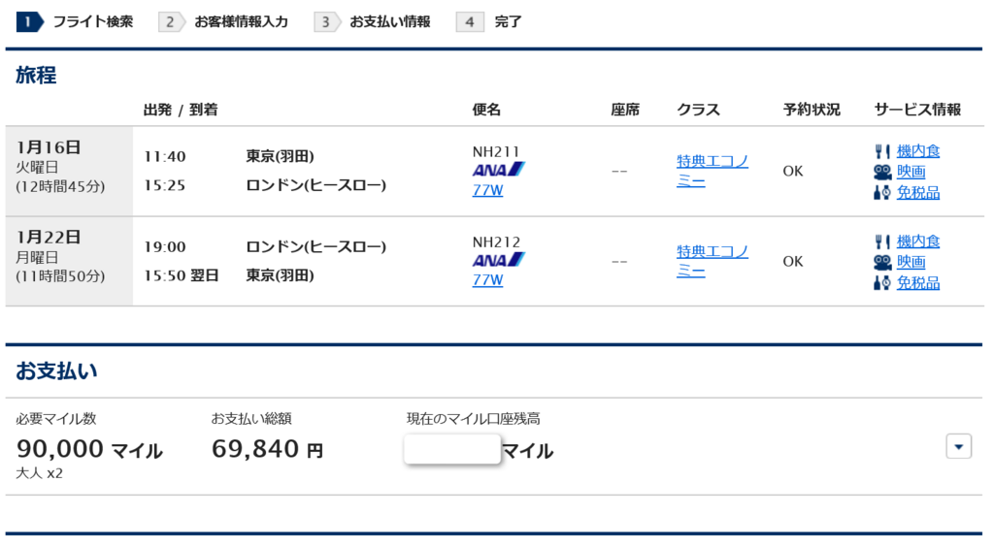This screenshot has height=547, width=994.
Task: Click the duty-free icon for flight NH211
Action: [x=882, y=192]
